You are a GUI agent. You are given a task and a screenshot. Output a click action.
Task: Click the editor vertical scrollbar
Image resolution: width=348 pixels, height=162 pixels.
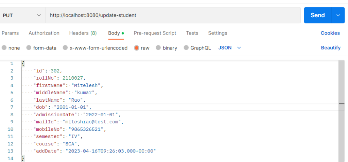[x=342, y=111]
